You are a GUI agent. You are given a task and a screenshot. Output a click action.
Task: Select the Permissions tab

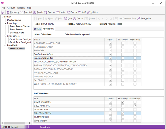tap(48, 29)
